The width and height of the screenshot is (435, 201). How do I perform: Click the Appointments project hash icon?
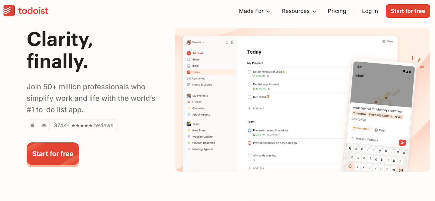click(189, 115)
